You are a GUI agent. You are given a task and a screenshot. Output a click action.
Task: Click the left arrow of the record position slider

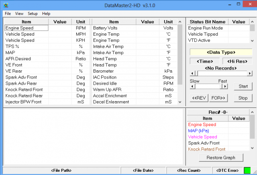click(x=192, y=73)
